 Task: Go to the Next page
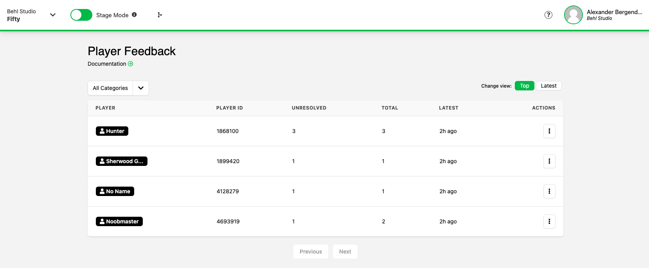345,252
